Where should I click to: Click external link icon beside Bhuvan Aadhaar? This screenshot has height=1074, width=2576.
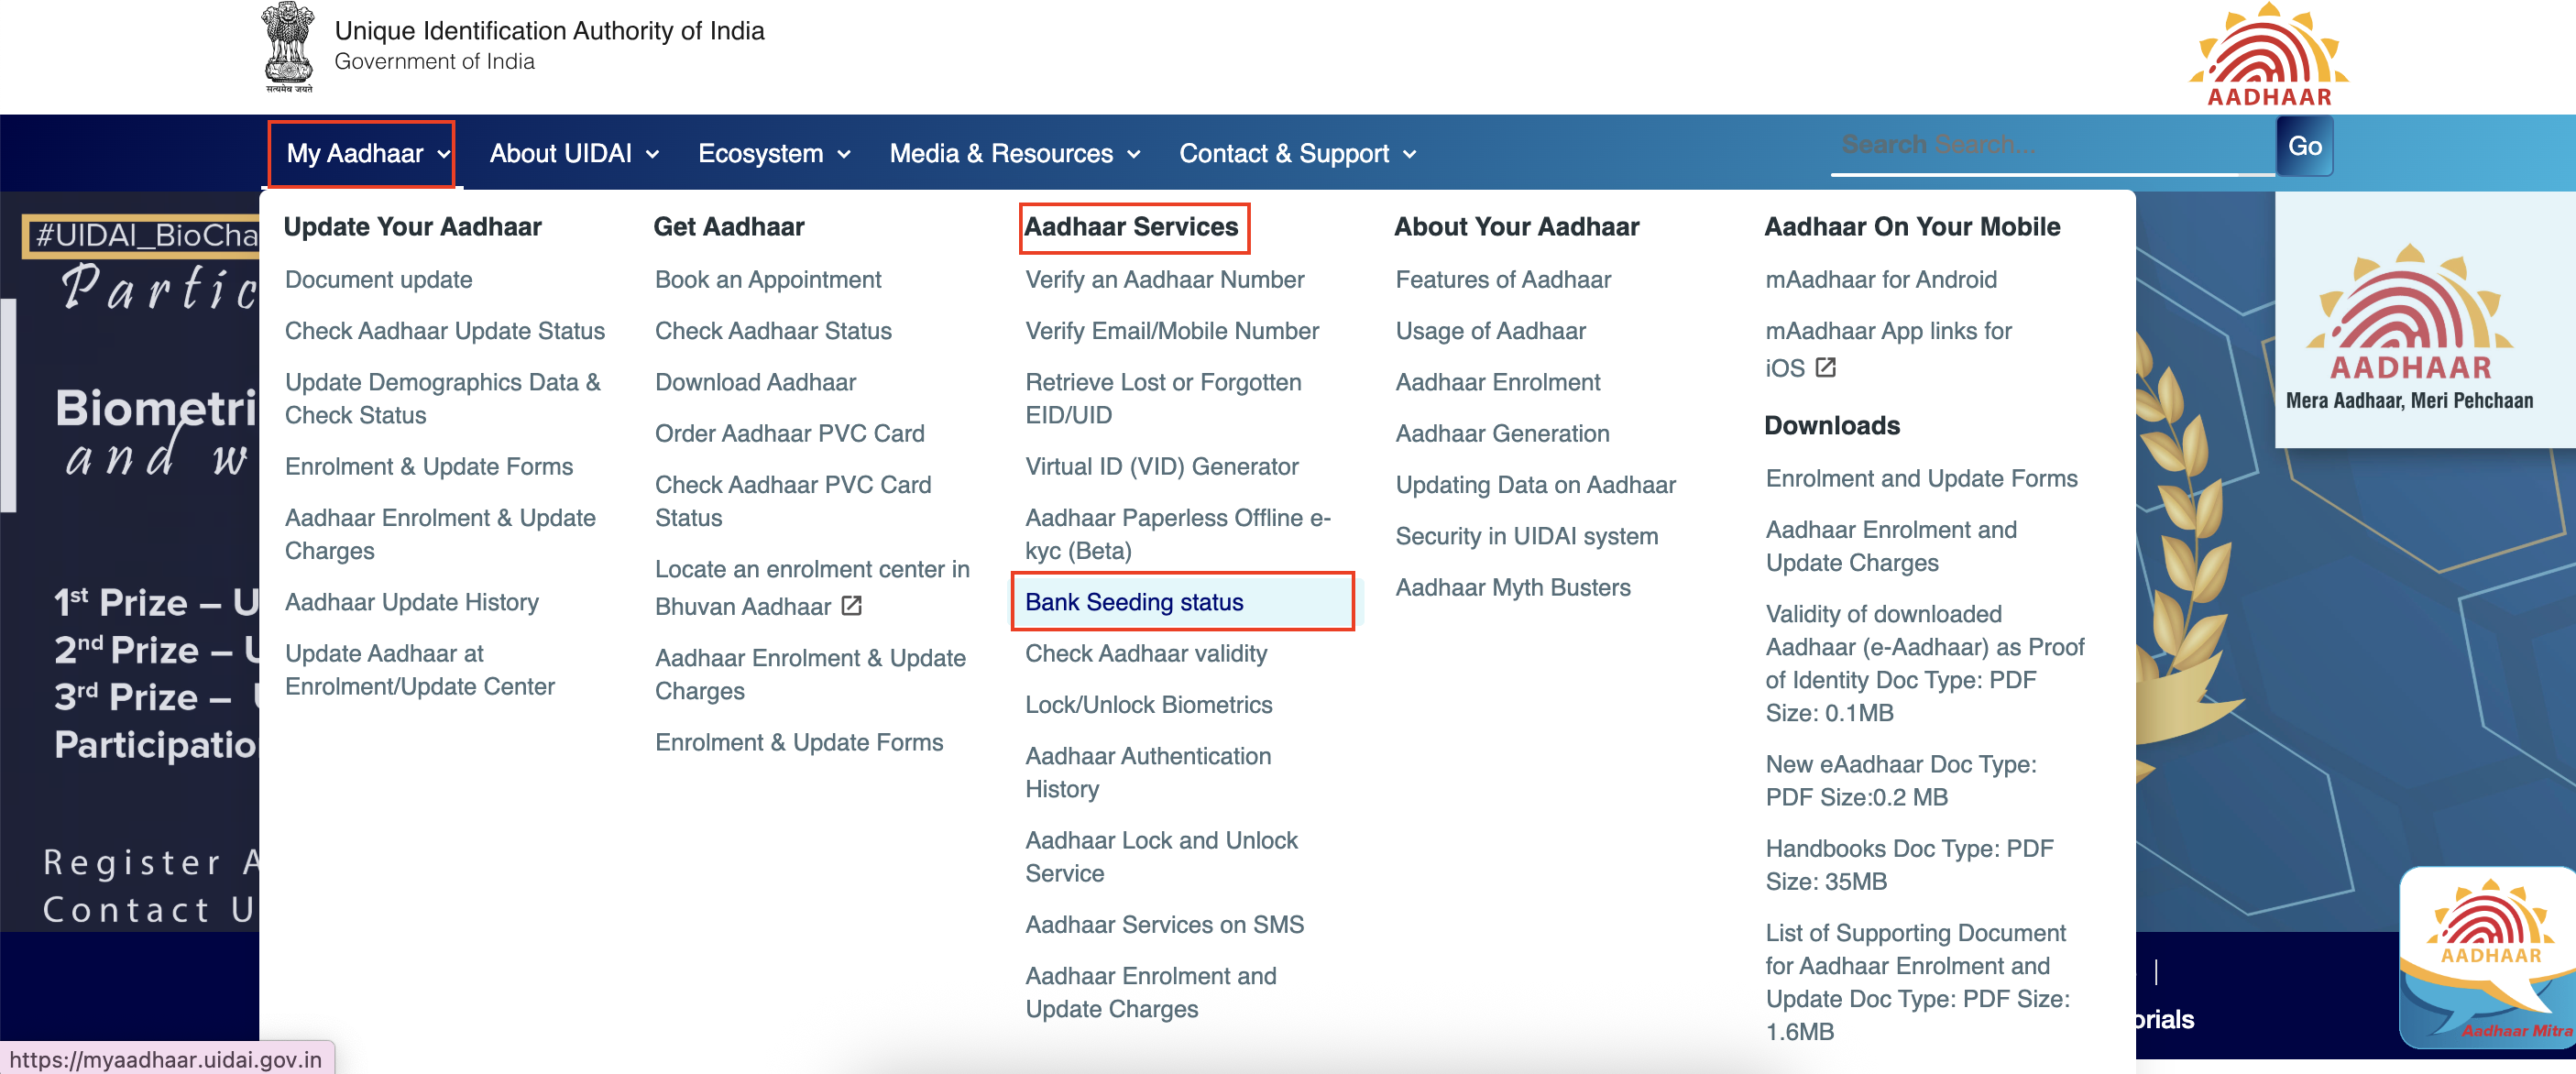852,606
